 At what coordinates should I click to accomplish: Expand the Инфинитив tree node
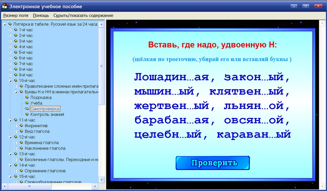click(16, 126)
